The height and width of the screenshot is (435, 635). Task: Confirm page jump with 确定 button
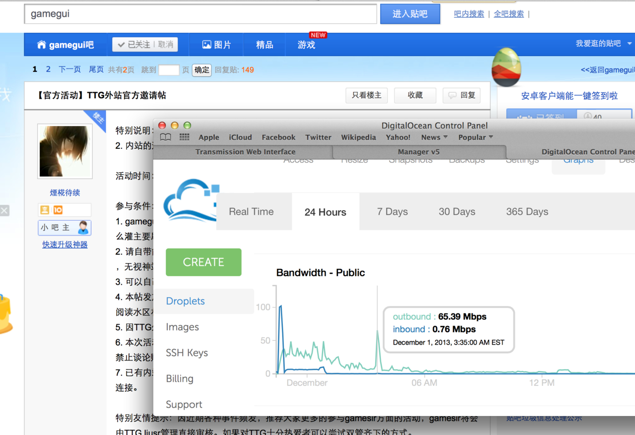[202, 70]
